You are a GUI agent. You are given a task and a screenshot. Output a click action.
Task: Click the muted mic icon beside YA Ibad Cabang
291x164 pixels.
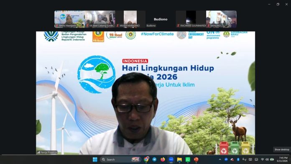tap(87, 26)
